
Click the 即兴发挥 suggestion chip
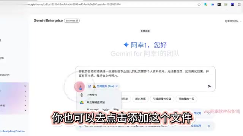[140, 99]
